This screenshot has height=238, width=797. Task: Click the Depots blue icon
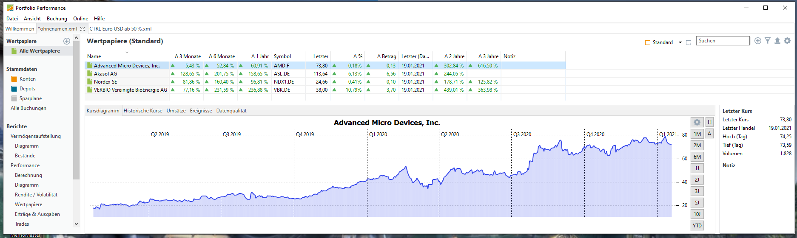click(14, 89)
